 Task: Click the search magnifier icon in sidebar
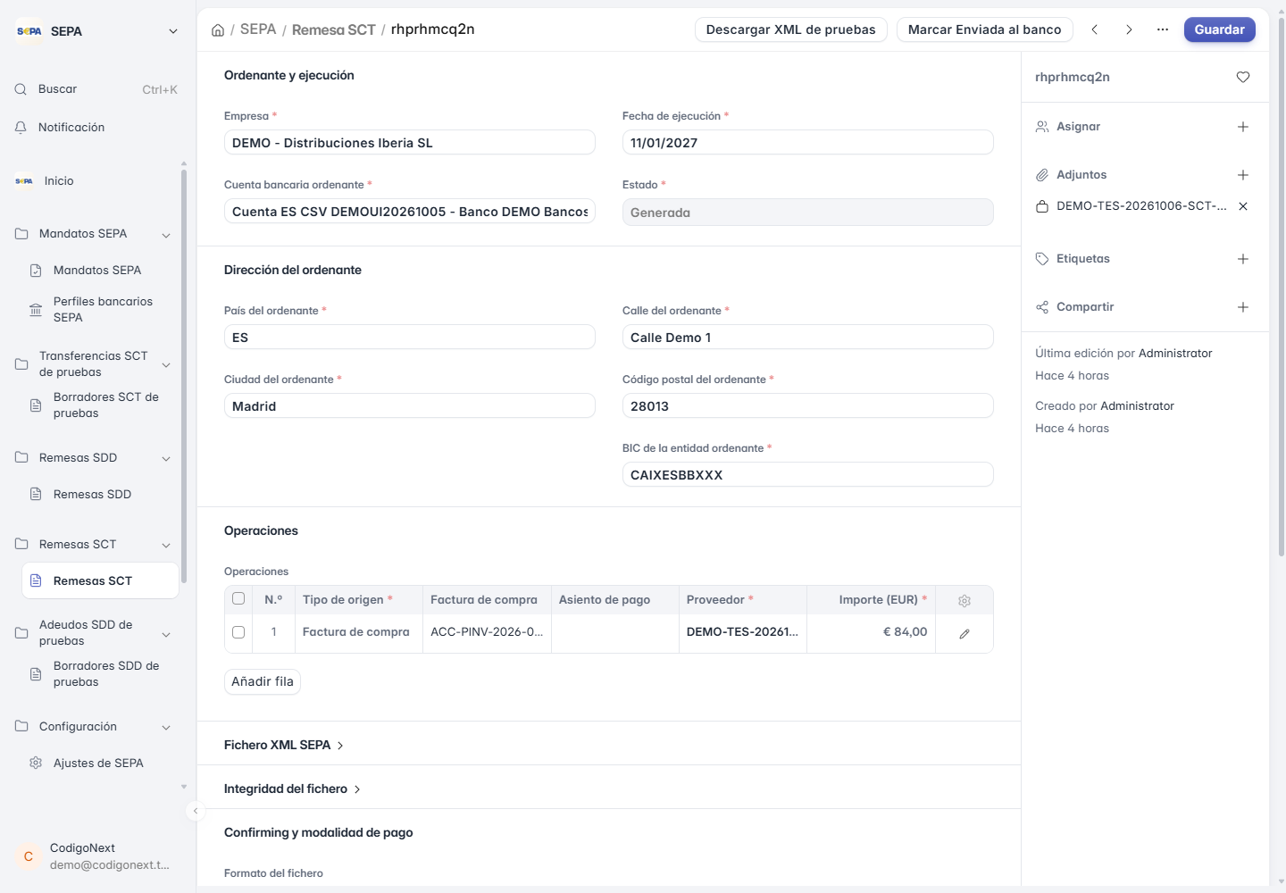click(x=21, y=89)
